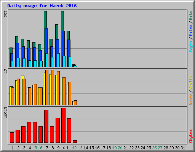
Task: Click the day 12 axis label
Action: point(74,148)
